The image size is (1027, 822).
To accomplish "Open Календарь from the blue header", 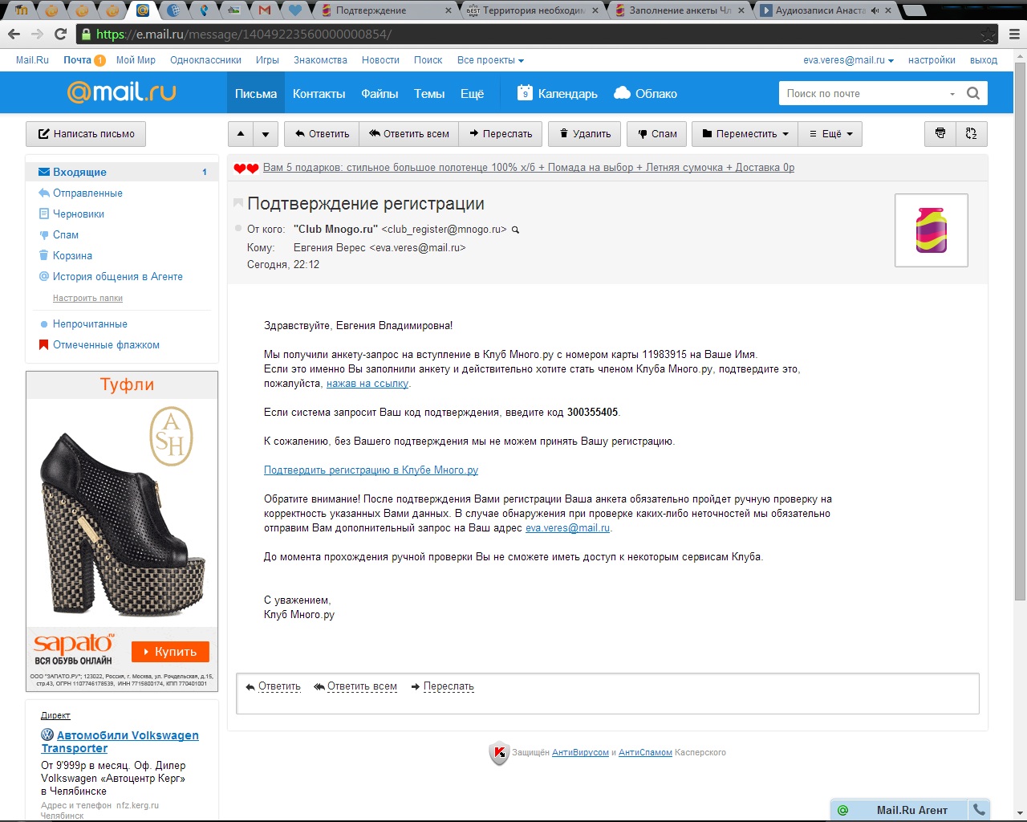I will [x=558, y=93].
